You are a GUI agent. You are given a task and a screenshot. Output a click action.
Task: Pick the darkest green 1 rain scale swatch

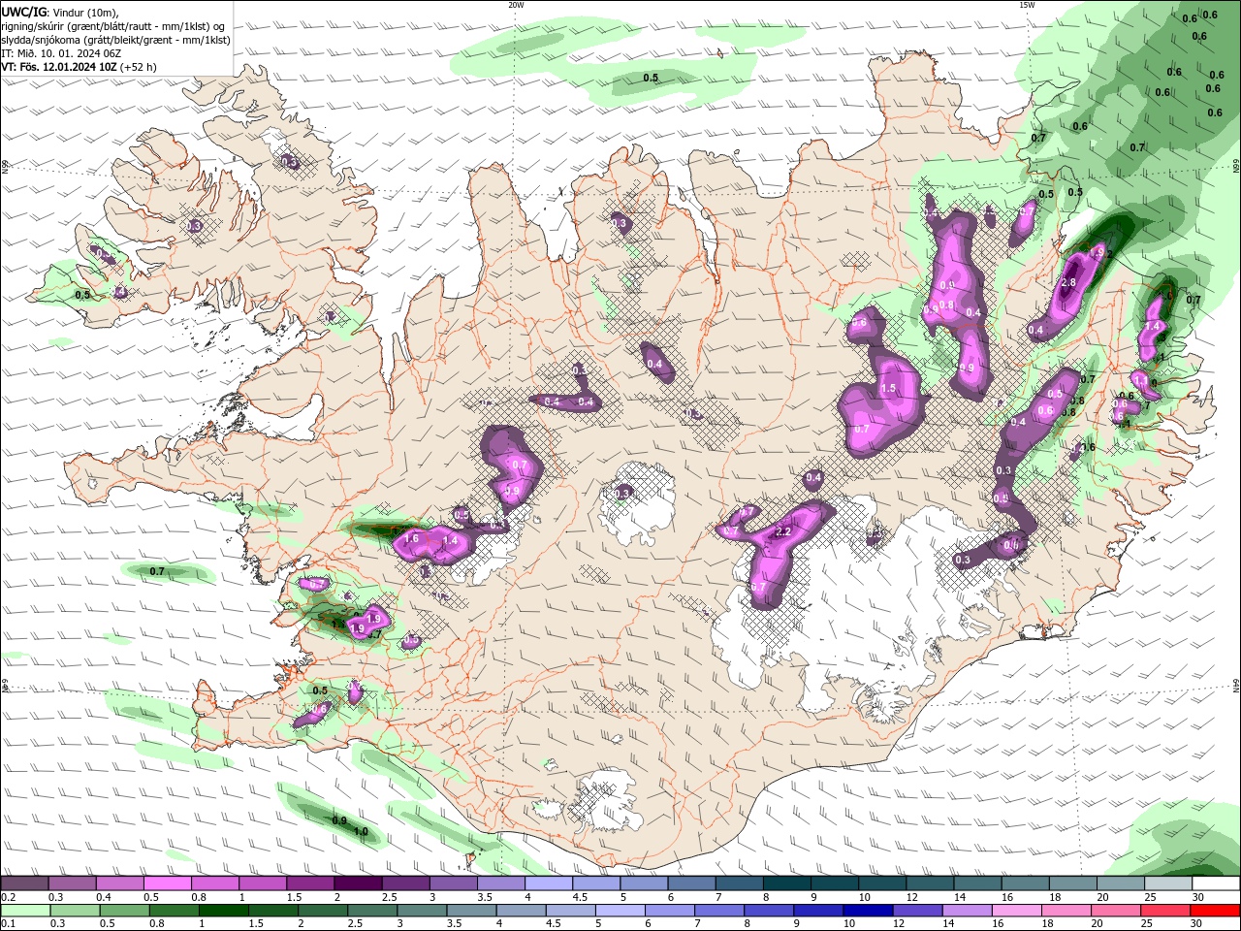(223, 911)
